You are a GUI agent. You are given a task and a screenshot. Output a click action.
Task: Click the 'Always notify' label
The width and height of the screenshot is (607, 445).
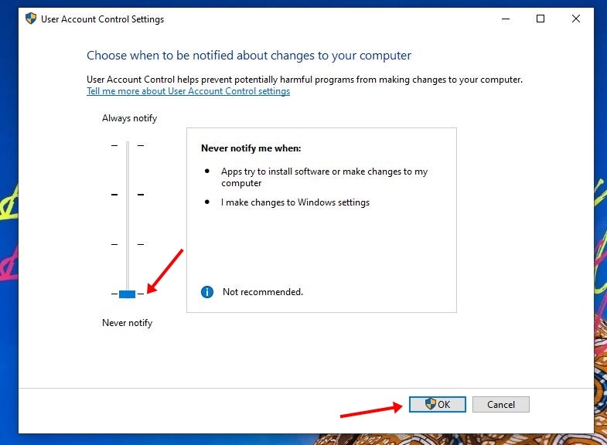pos(130,118)
